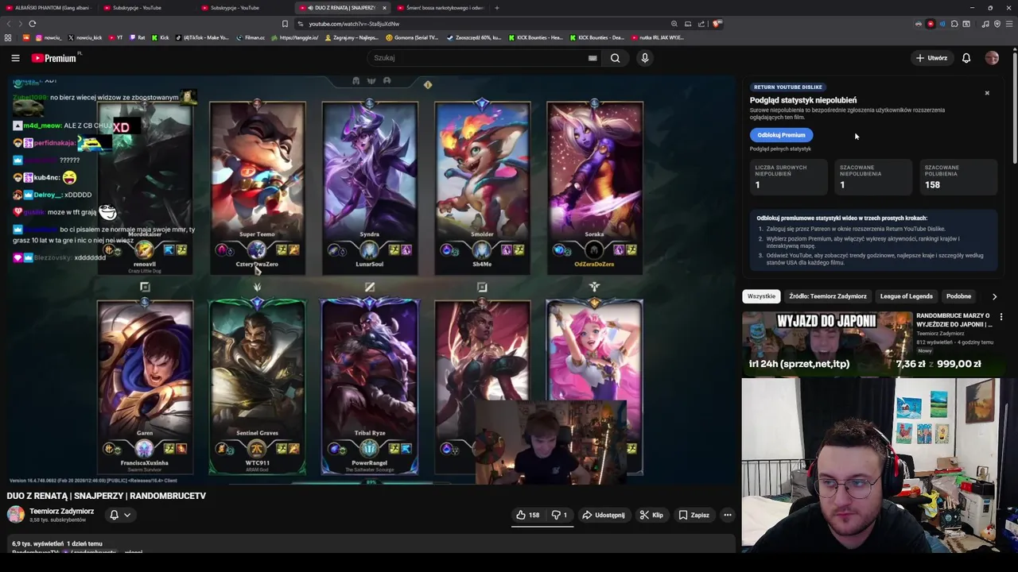Open the Brave VPN shield icon
The width and height of the screenshot is (1018, 572).
[997, 24]
